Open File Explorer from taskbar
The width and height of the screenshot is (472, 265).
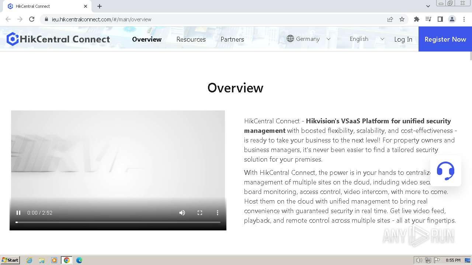click(x=42, y=260)
